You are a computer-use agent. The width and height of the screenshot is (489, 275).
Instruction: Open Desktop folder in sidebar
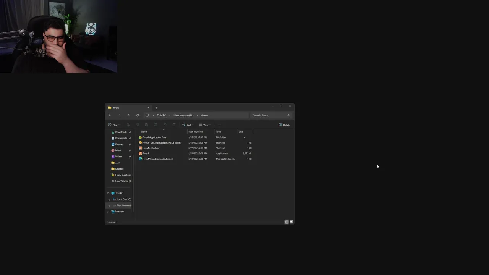click(x=119, y=169)
